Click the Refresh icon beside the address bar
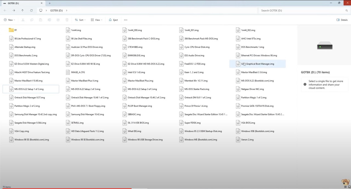The image size is (351, 189). pyautogui.click(x=31, y=10)
